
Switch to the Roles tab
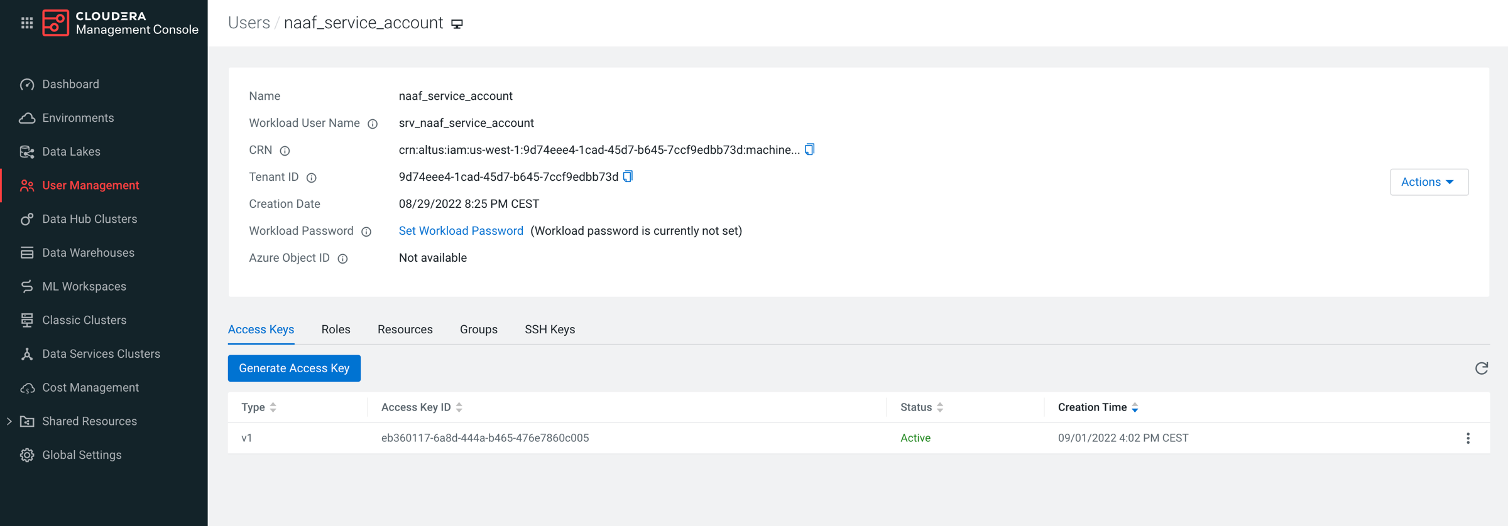[x=336, y=330]
